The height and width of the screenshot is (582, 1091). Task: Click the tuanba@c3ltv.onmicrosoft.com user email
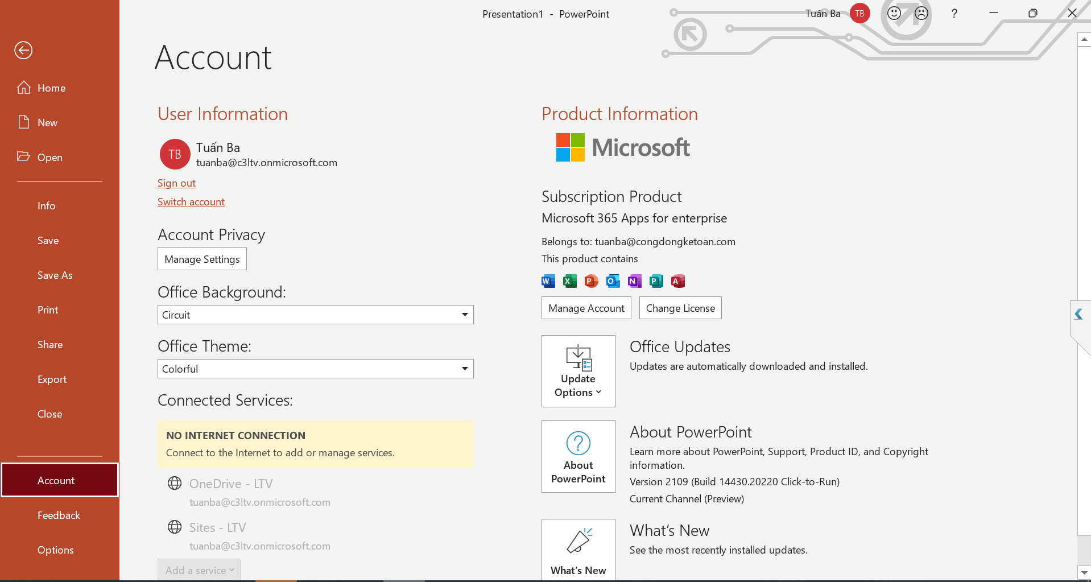coord(267,163)
